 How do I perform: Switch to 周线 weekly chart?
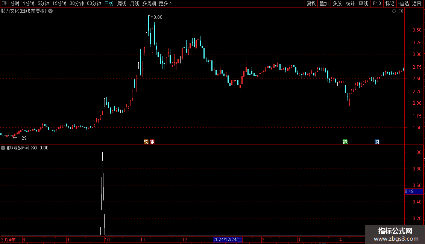[x=122, y=3]
